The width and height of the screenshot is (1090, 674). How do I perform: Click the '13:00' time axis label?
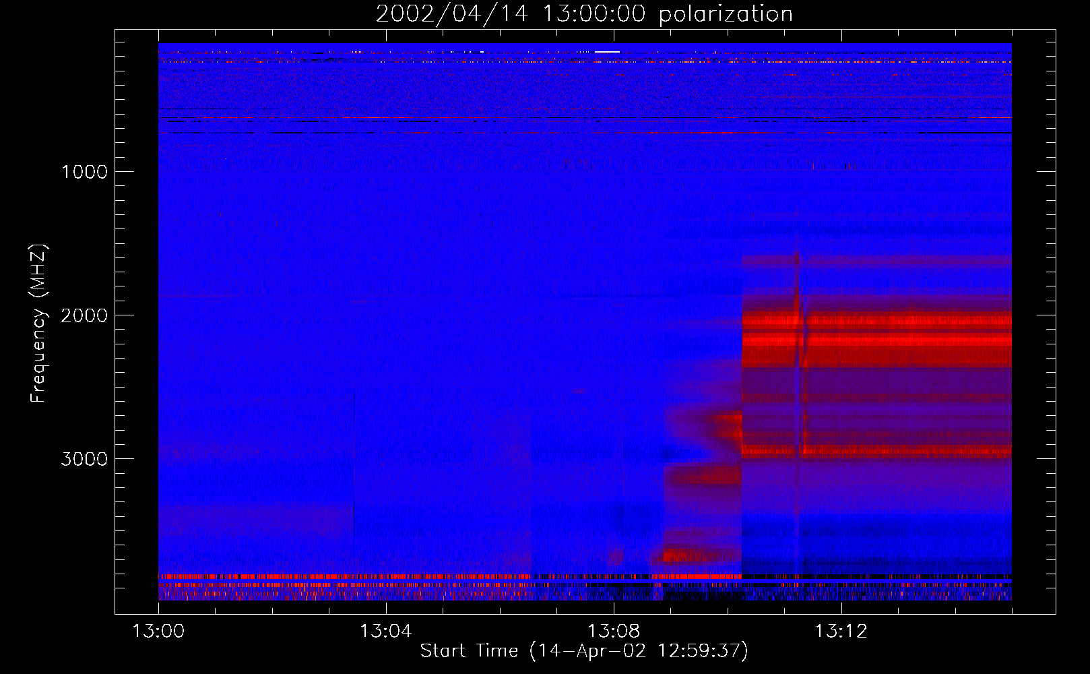point(158,632)
